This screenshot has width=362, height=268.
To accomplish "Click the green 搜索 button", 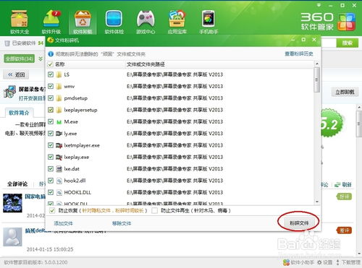I will pos(348,43).
